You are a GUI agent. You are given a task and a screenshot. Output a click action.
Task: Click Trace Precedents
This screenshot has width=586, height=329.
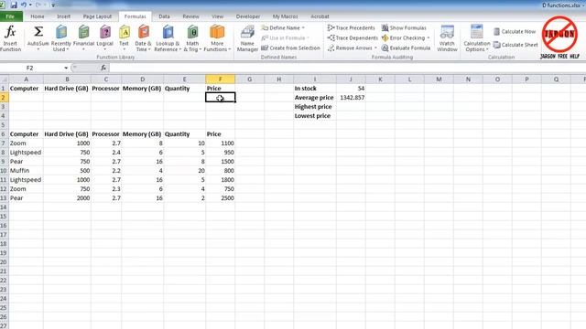point(351,28)
